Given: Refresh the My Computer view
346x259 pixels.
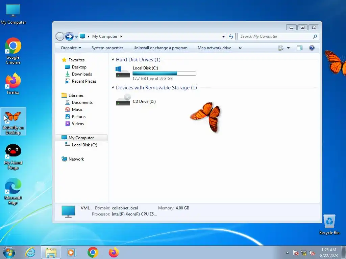Looking at the screenshot, I should pyautogui.click(x=231, y=36).
